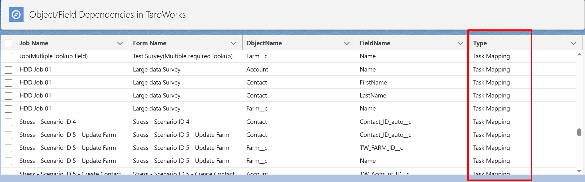
Task: Check the select-all checkbox in header
Action: coord(8,43)
